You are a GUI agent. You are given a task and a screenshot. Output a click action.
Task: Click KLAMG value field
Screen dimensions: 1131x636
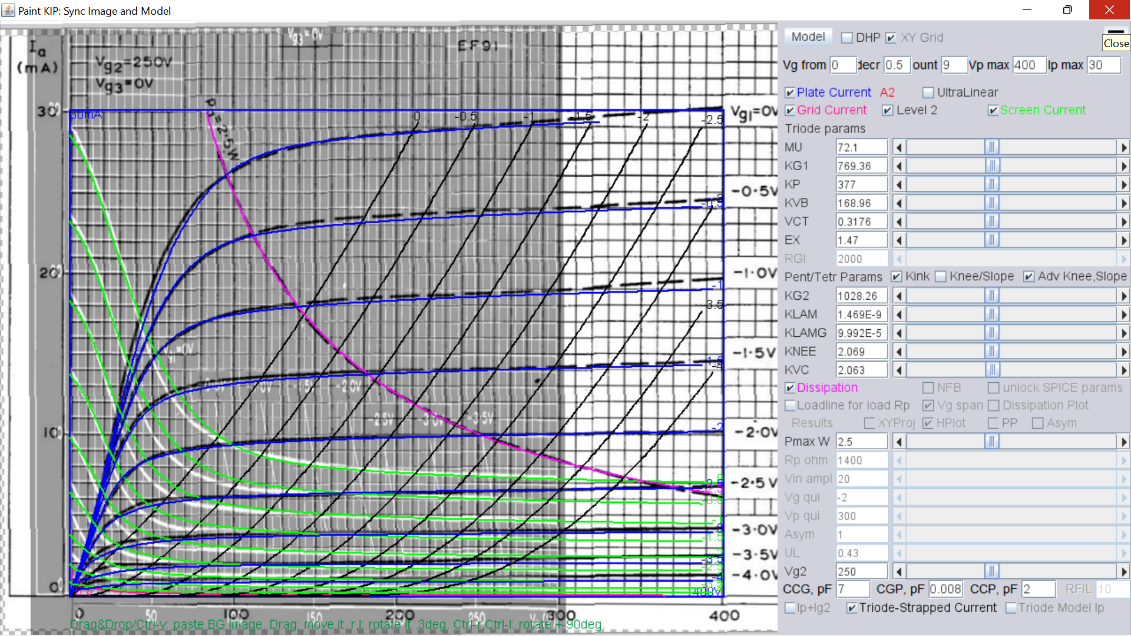pos(862,333)
